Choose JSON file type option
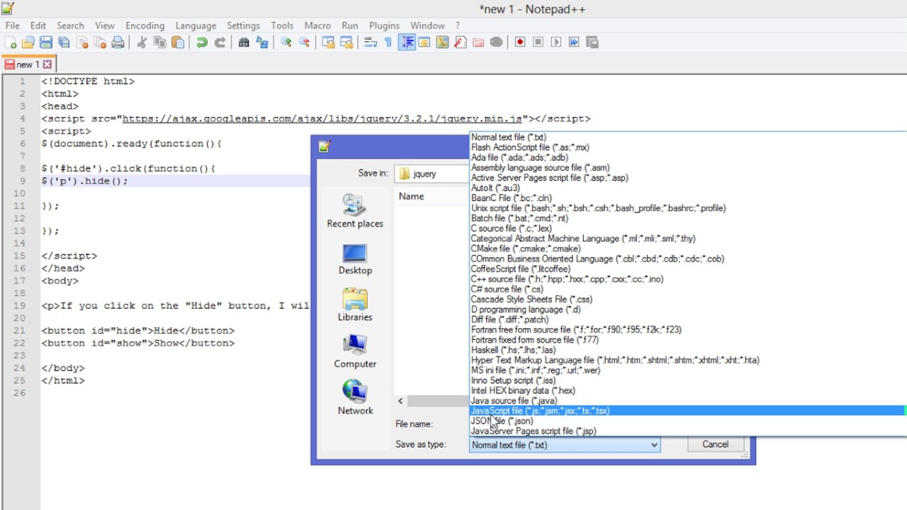 (687, 421)
